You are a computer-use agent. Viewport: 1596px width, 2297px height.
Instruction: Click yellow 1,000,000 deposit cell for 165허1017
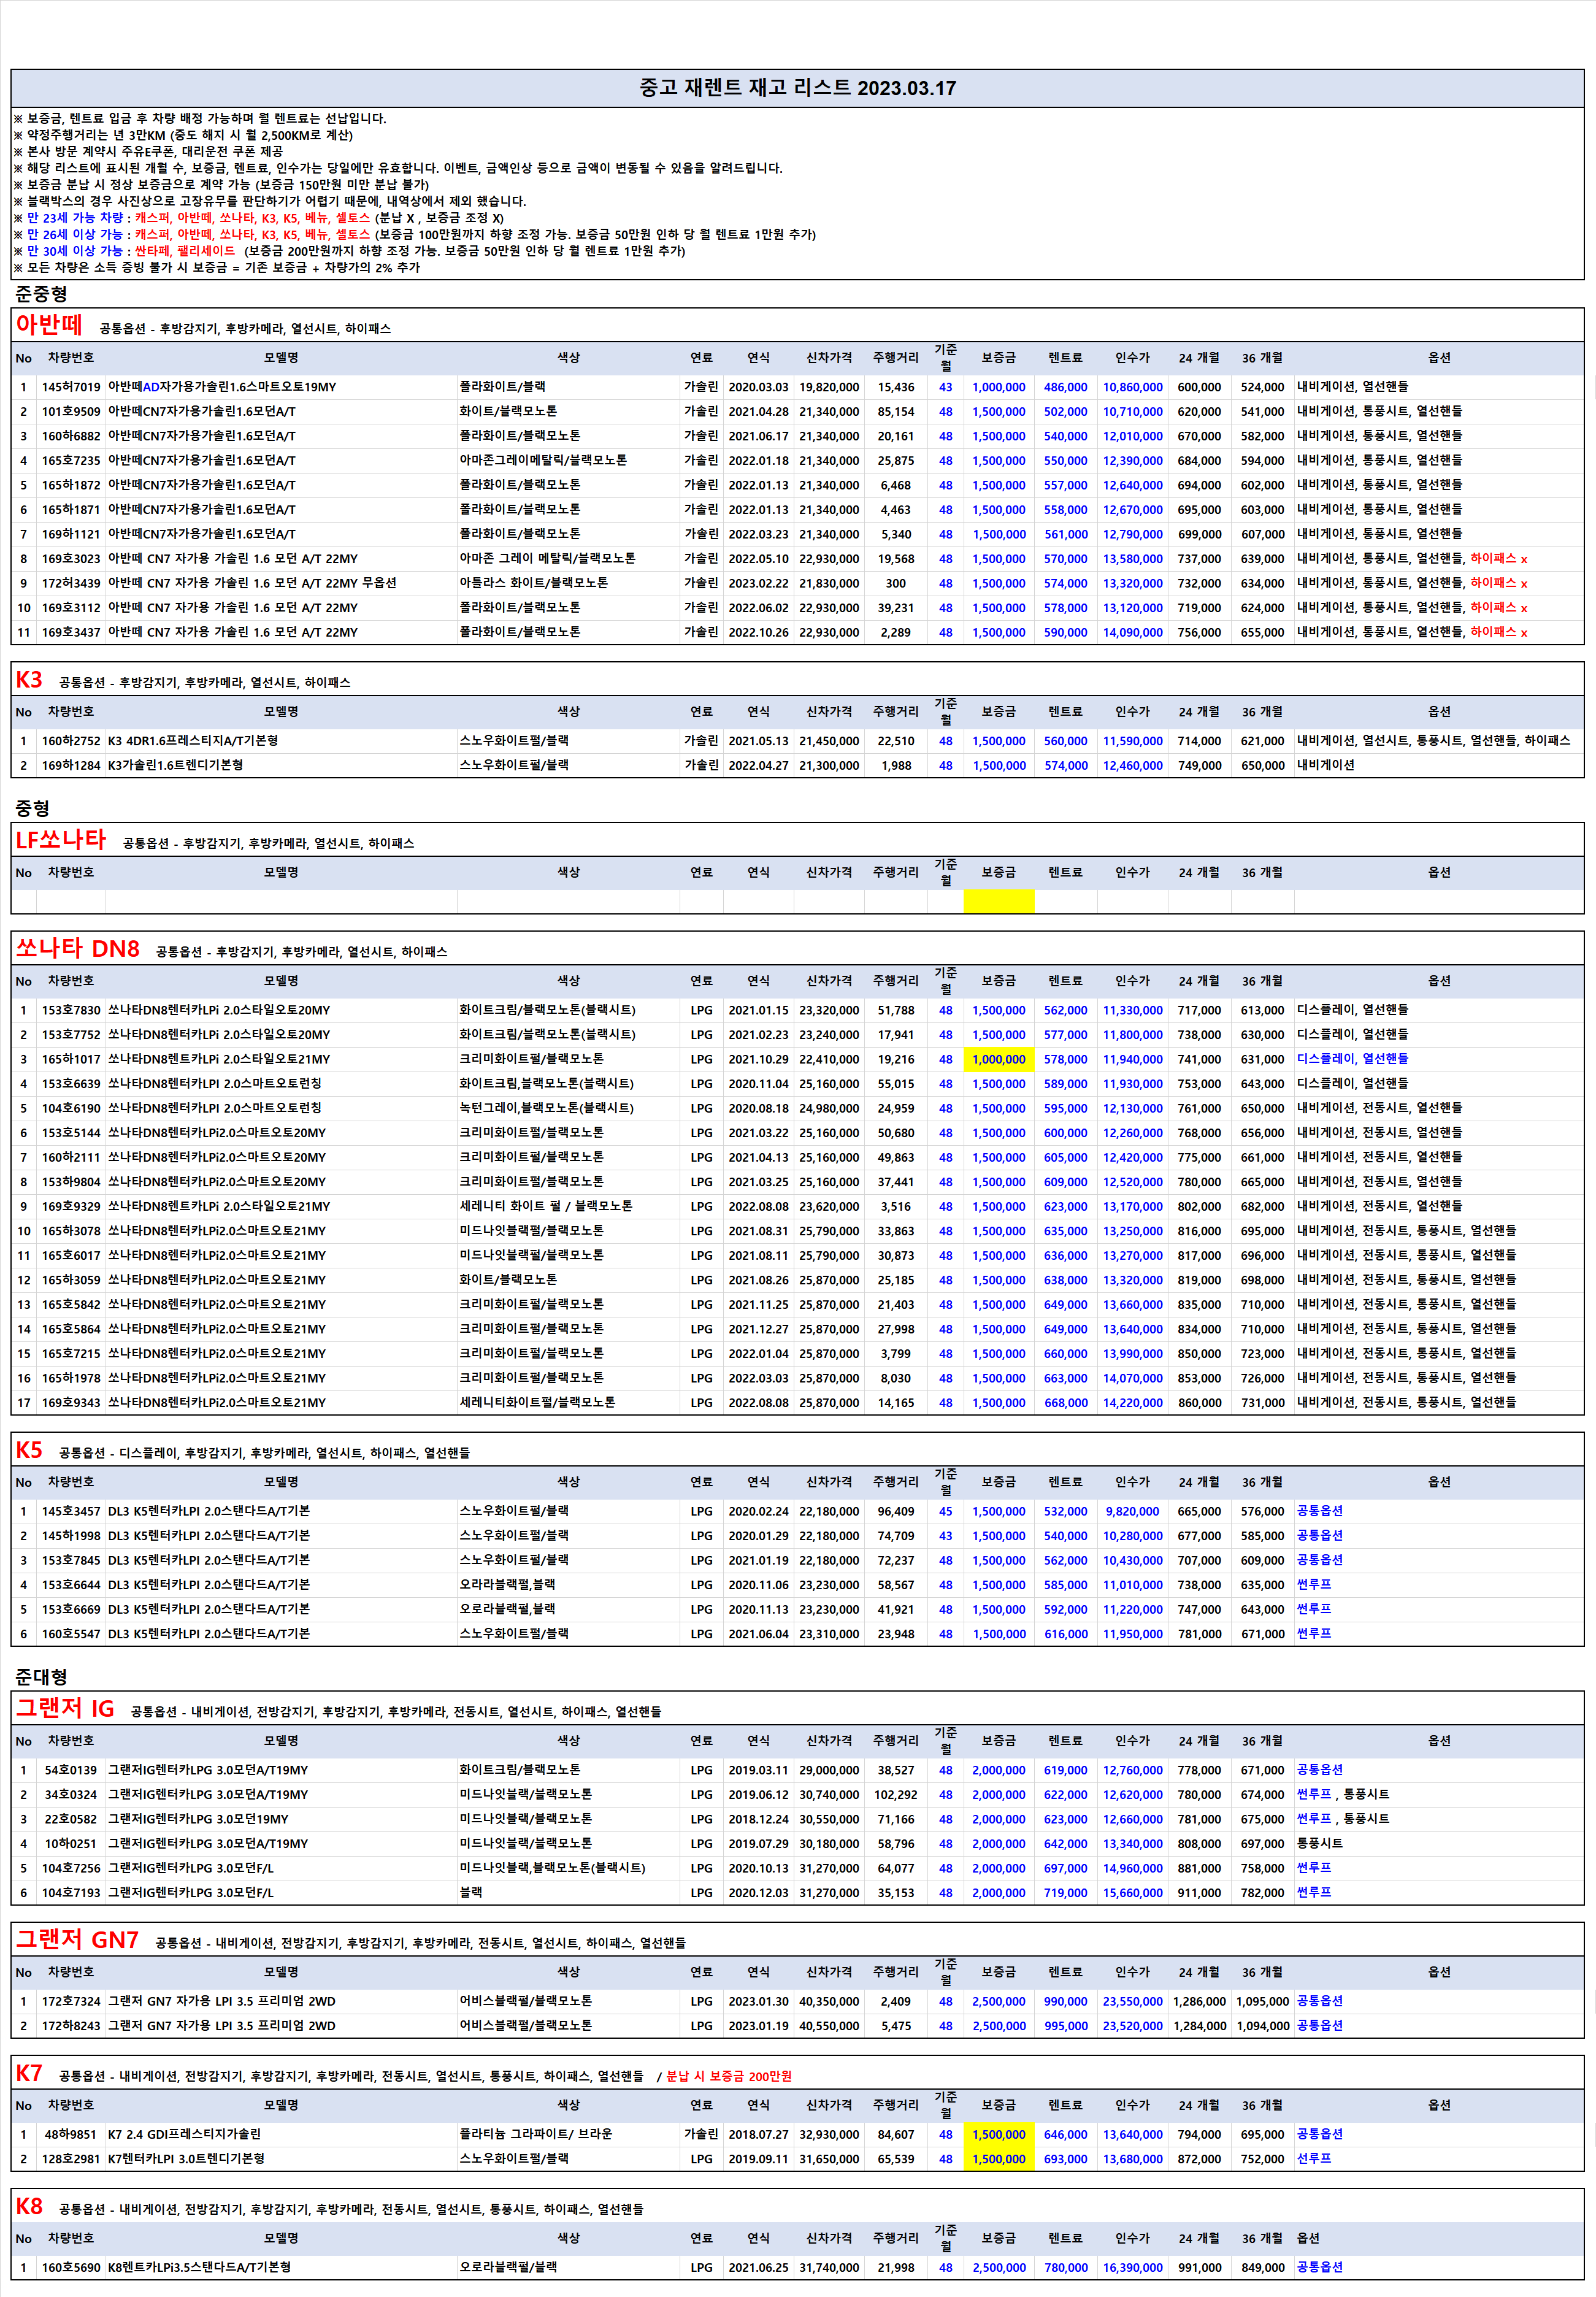coord(998,1059)
